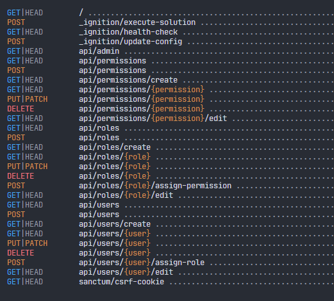Image resolution: width=334 pixels, height=301 pixels.
Task: Click the DELETE method on the api/roles/{role} row
Action: point(21,176)
